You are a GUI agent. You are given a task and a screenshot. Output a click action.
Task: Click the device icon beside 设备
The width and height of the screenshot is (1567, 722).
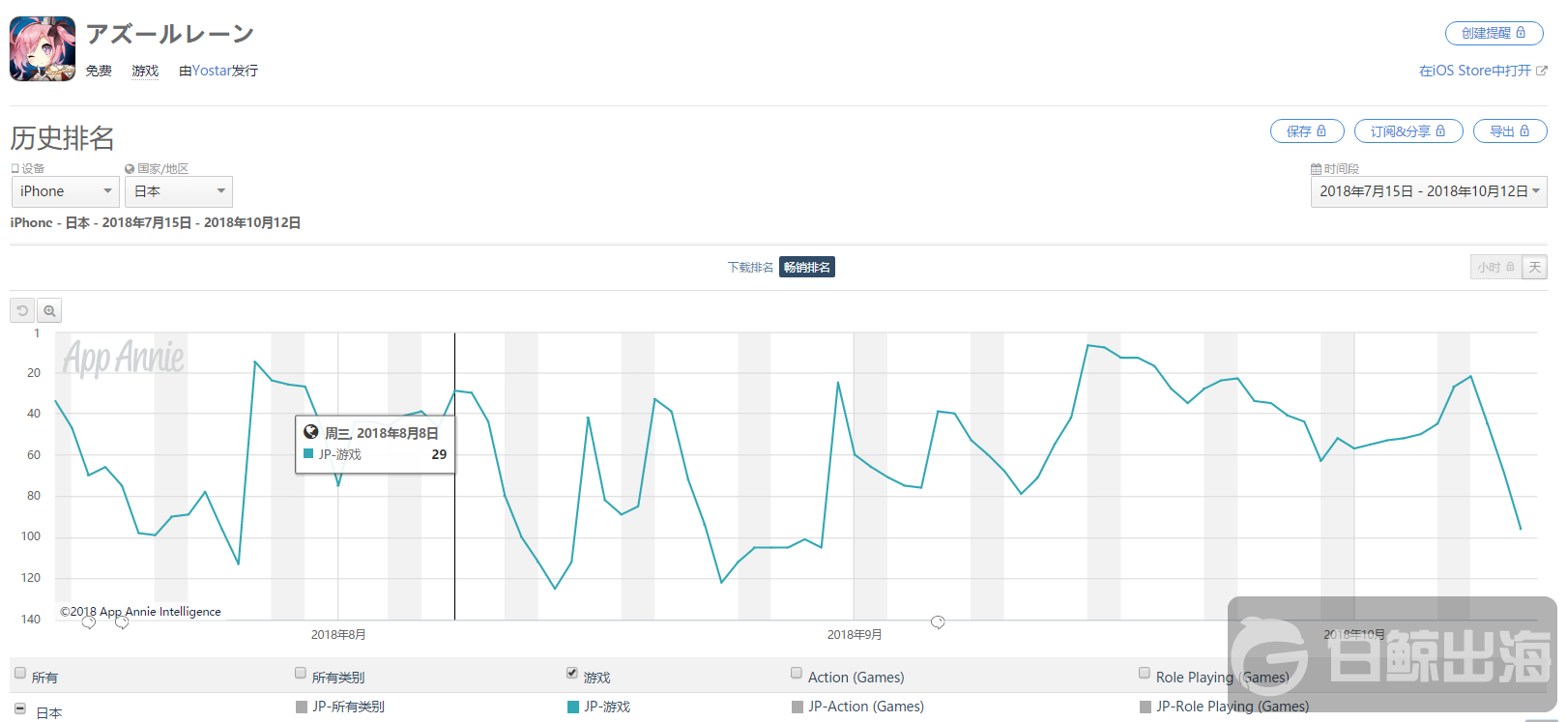15,168
